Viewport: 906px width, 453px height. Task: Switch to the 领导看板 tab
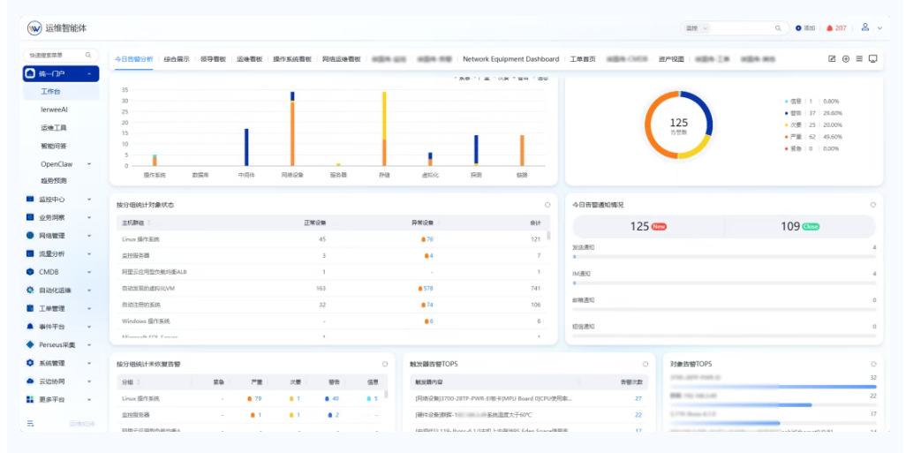pos(212,59)
